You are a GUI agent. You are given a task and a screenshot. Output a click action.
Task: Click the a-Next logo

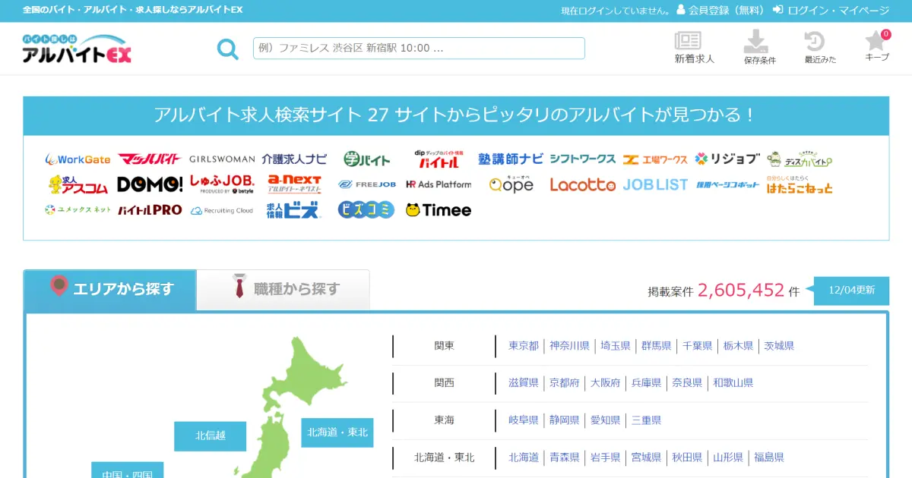point(294,184)
